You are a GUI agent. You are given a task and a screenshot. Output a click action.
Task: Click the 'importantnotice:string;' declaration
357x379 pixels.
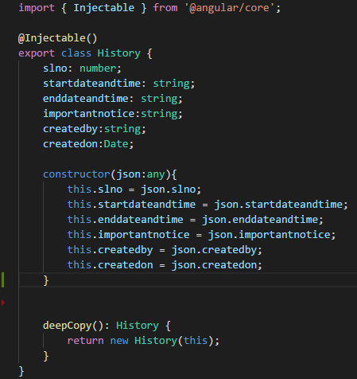click(113, 114)
